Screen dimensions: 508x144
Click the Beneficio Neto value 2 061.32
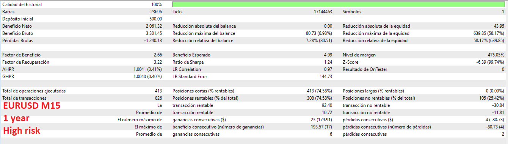[154, 26]
